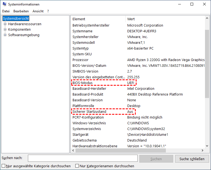Image resolution: width=211 pixels, height=170 pixels.
Task: Click the Suchen button
Action: [x=156, y=159]
